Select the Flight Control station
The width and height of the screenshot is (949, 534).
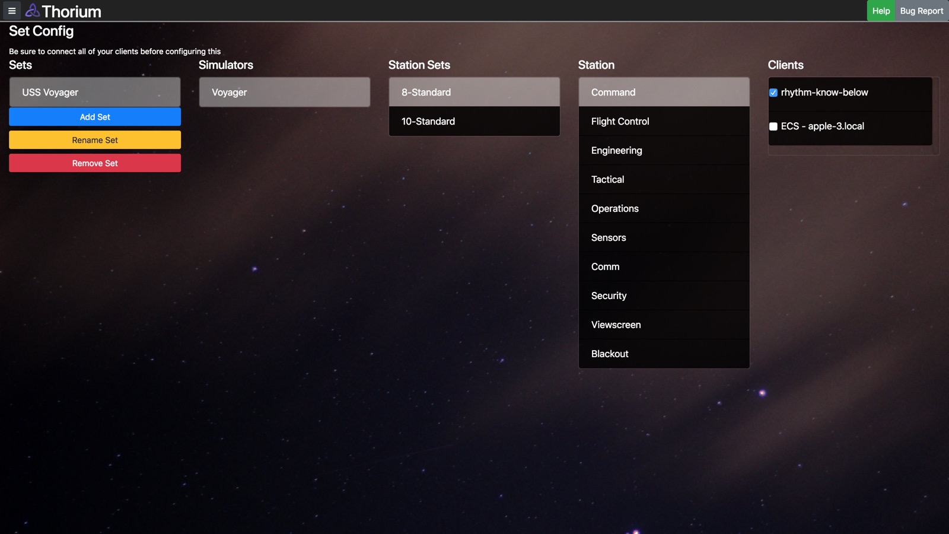click(x=664, y=121)
